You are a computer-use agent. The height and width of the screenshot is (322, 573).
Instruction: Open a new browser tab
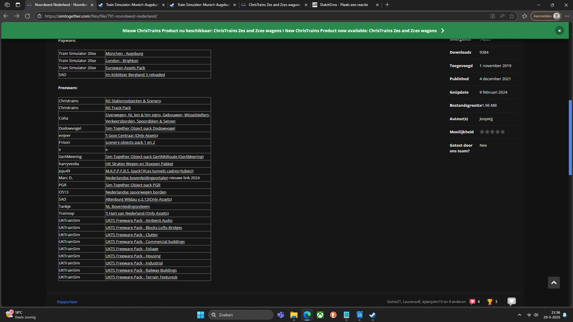387,5
